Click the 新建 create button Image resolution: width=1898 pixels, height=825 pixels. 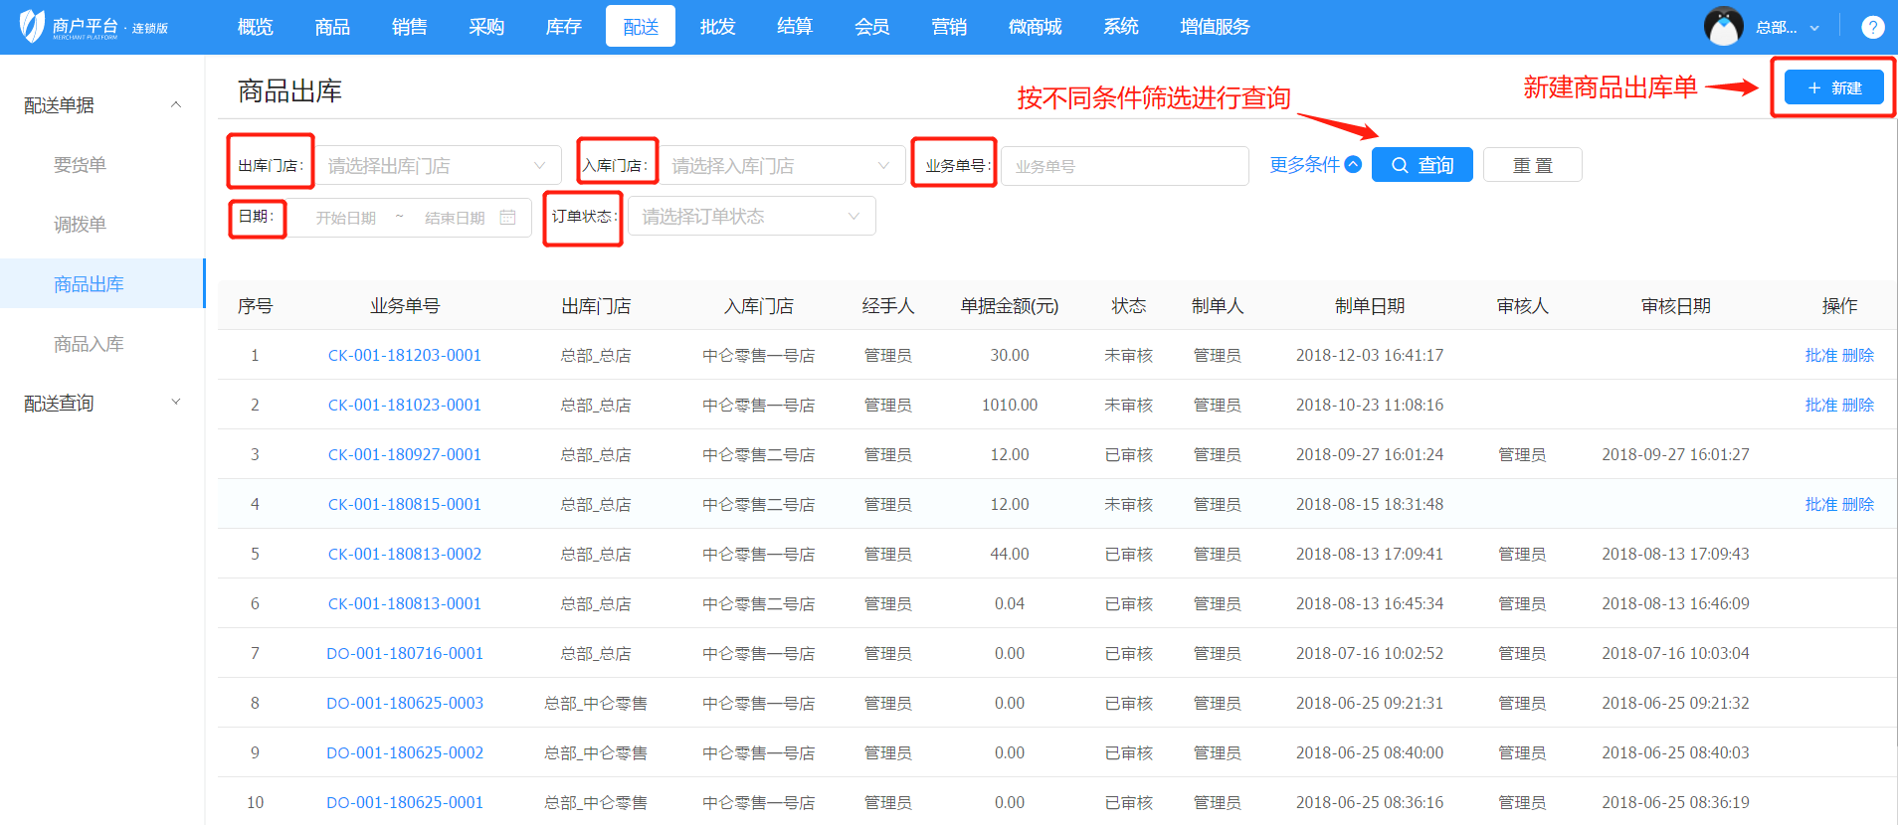click(1833, 87)
